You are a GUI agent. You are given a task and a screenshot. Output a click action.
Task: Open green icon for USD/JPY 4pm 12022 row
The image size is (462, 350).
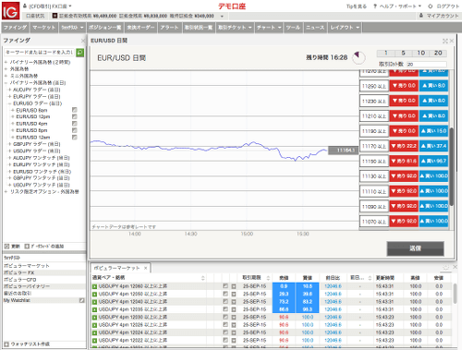94,340
